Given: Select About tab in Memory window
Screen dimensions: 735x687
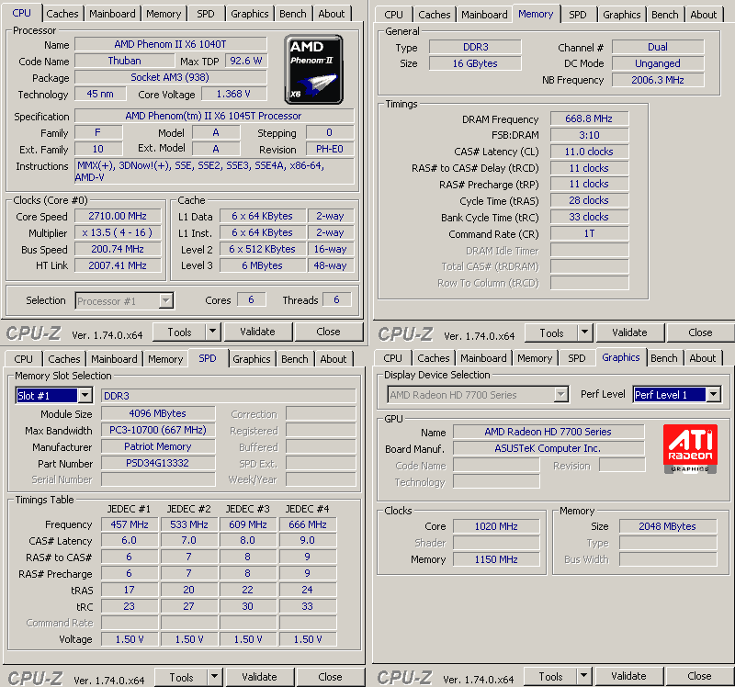Looking at the screenshot, I should 704,15.
